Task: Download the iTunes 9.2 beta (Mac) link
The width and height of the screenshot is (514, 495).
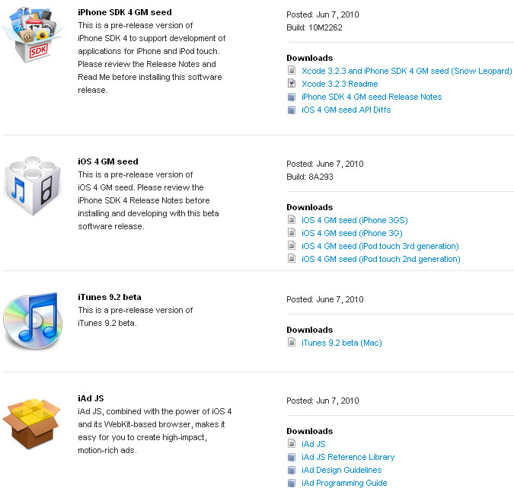Action: point(342,343)
